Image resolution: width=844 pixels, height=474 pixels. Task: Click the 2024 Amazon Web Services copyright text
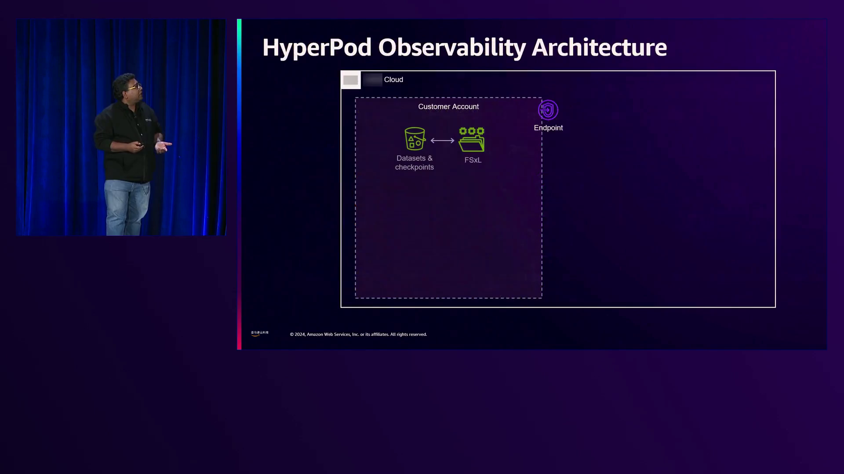coord(358,334)
